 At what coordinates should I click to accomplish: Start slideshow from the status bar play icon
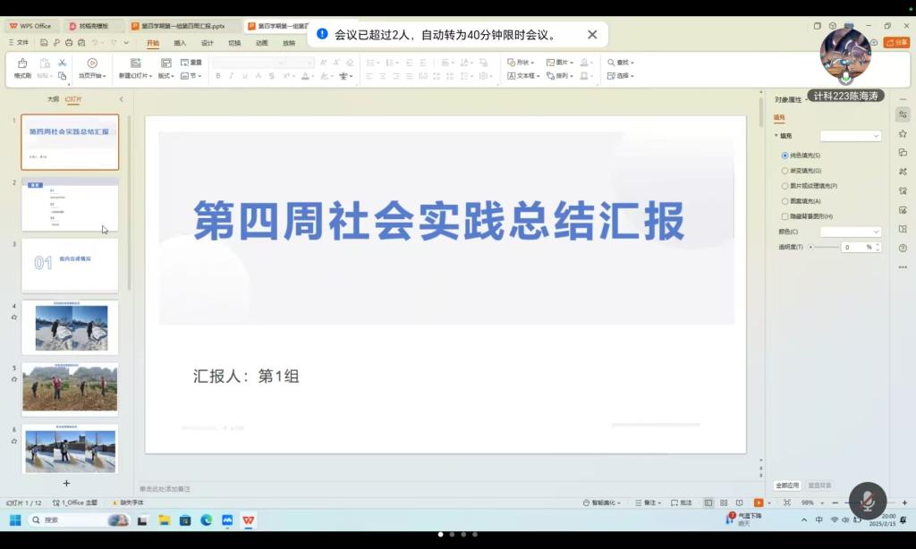coord(759,503)
